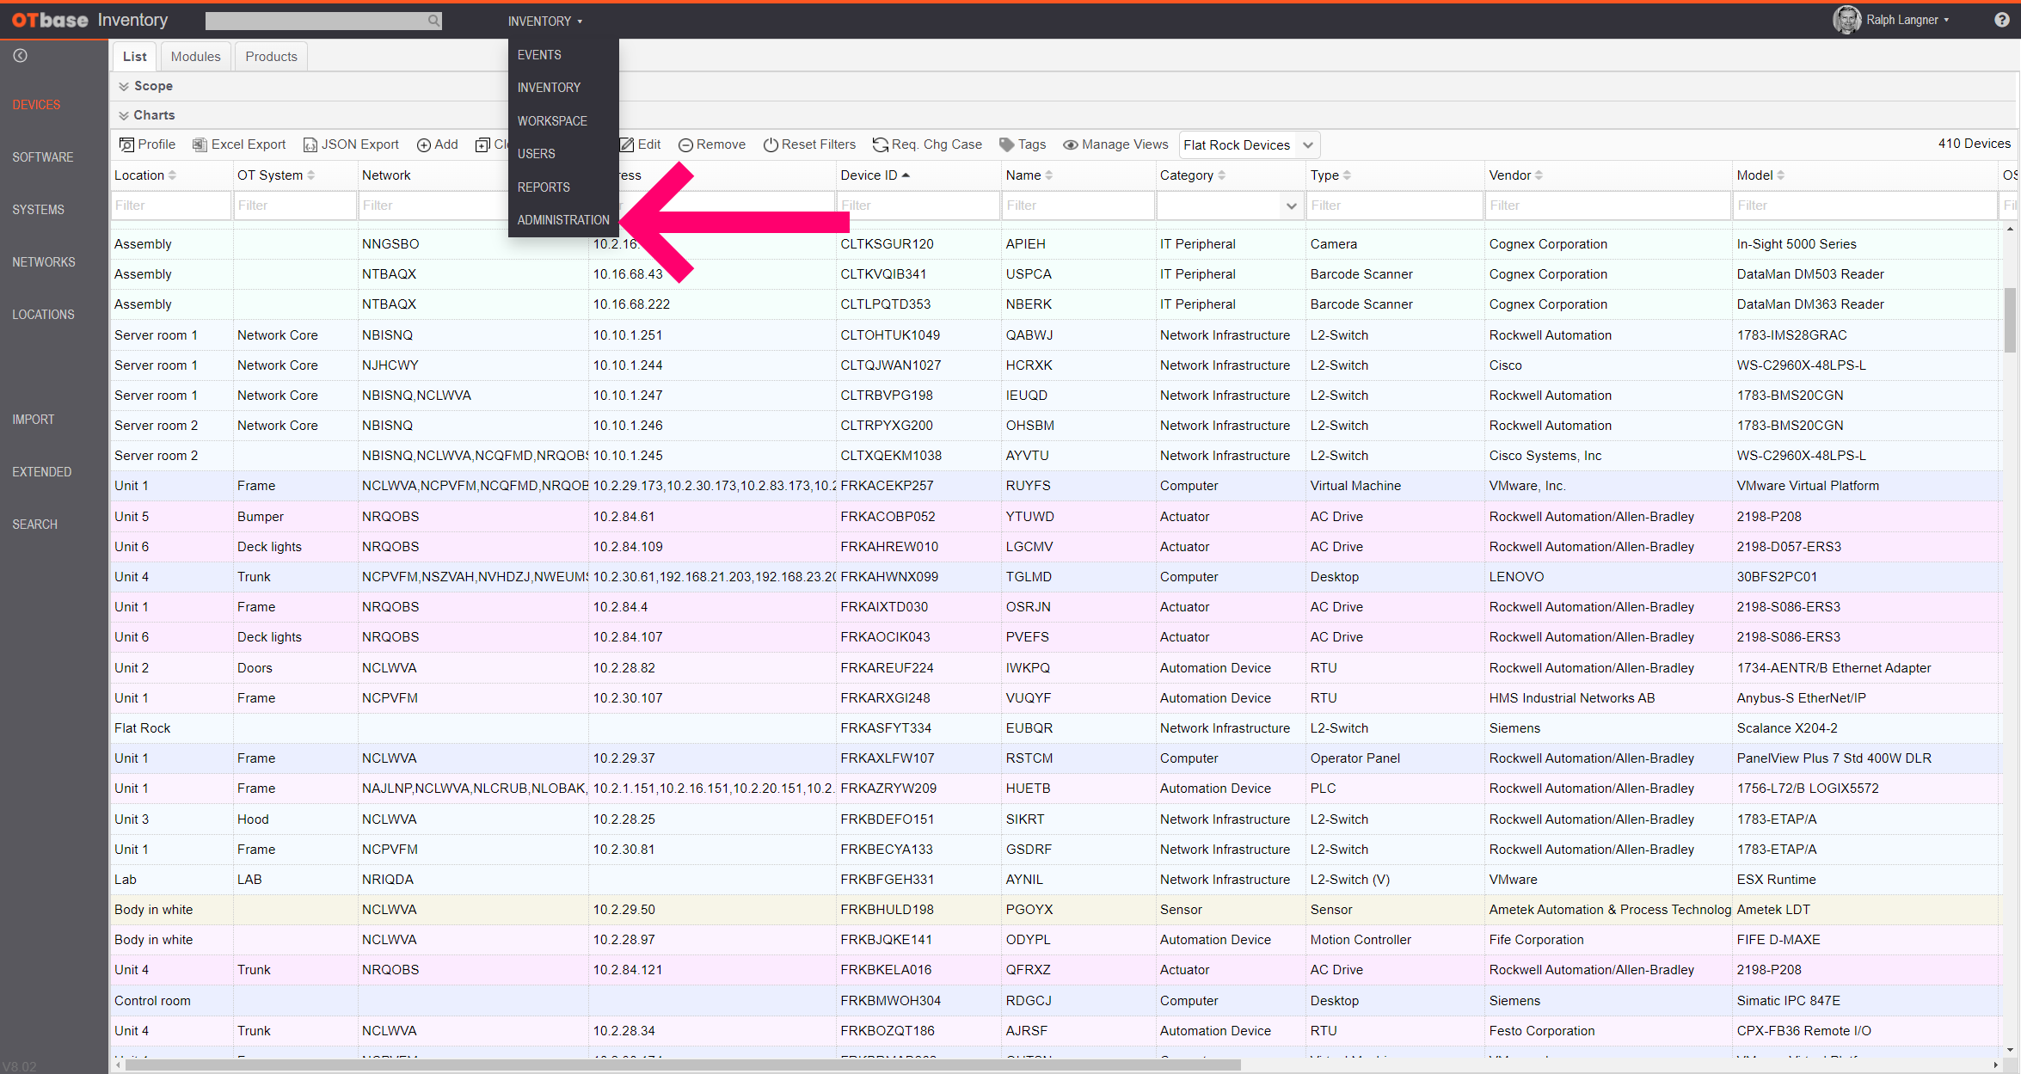Sort by Type column arrows
Image resolution: width=2021 pixels, height=1074 pixels.
[1347, 175]
